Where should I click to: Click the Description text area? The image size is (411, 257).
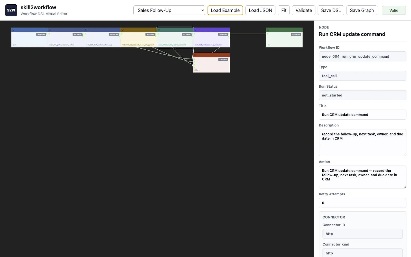(x=362, y=143)
